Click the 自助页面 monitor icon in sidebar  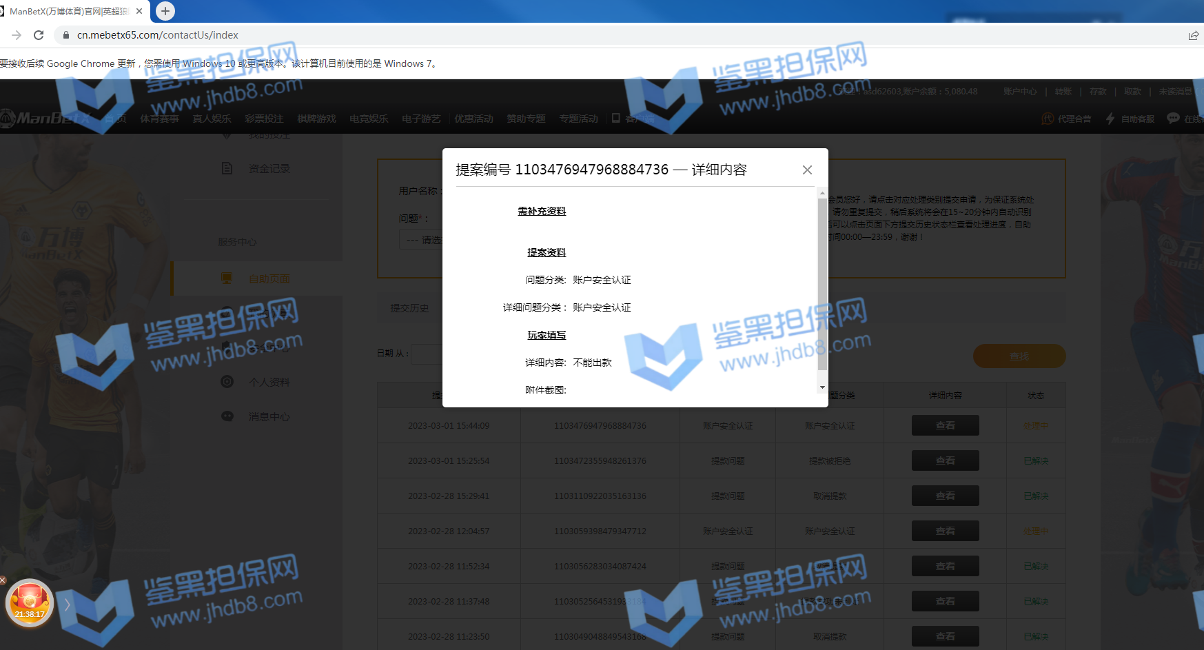pos(227,278)
